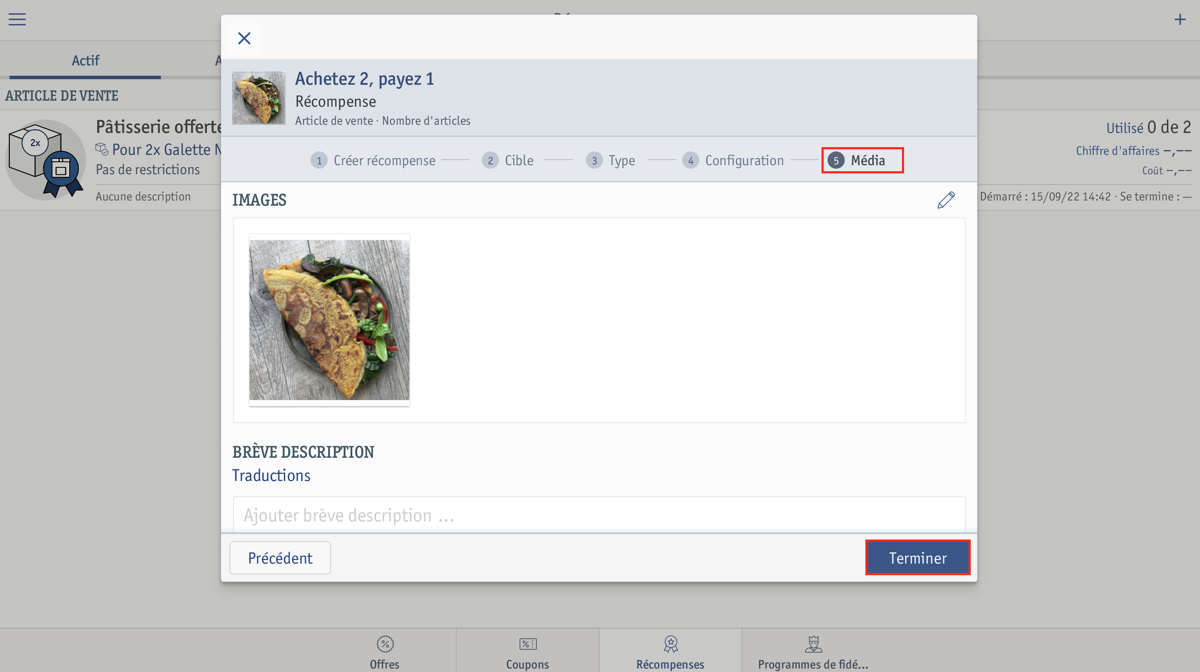Click the Pas de restrictions text

click(x=148, y=170)
